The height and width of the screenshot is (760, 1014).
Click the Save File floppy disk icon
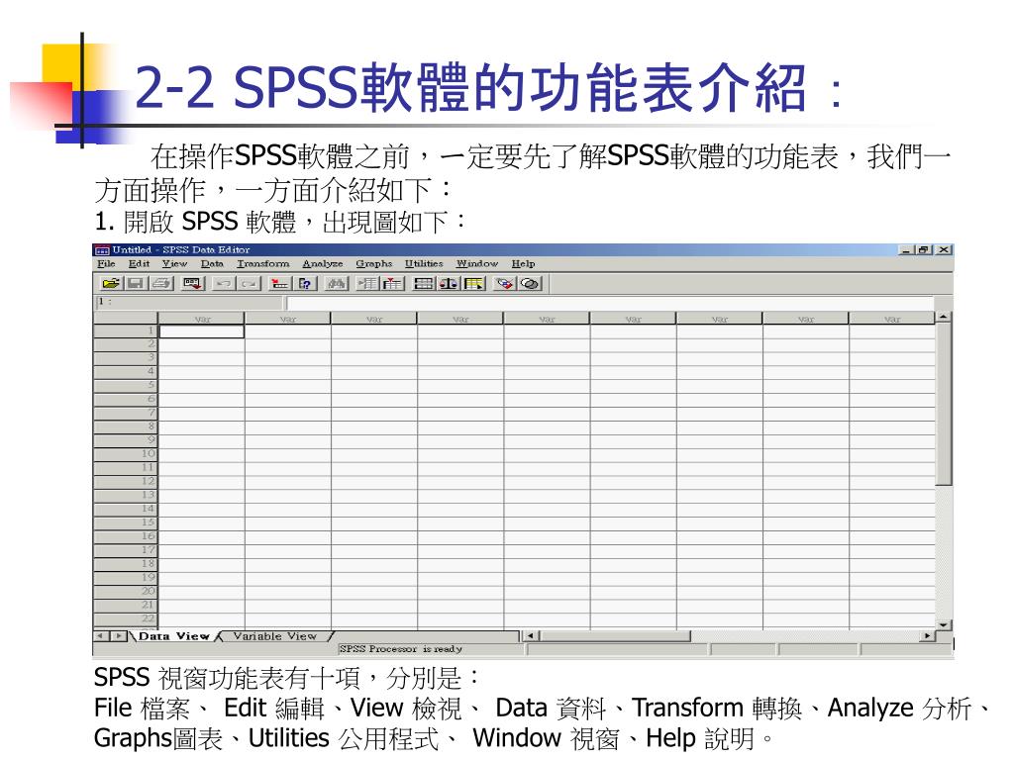(x=136, y=283)
